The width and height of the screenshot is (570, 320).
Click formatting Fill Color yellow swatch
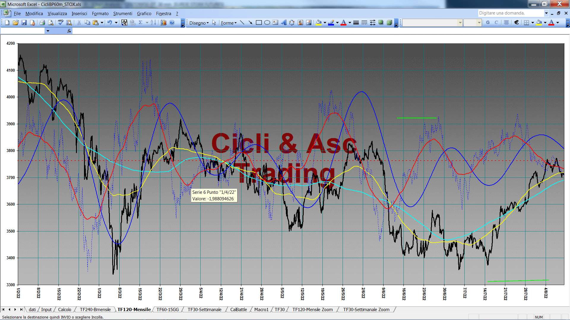click(539, 23)
